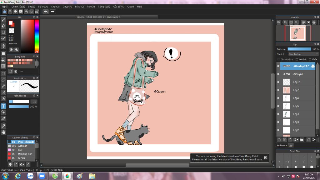Select the Airbrush brush
The height and width of the screenshot is (180, 320).
coord(21,146)
